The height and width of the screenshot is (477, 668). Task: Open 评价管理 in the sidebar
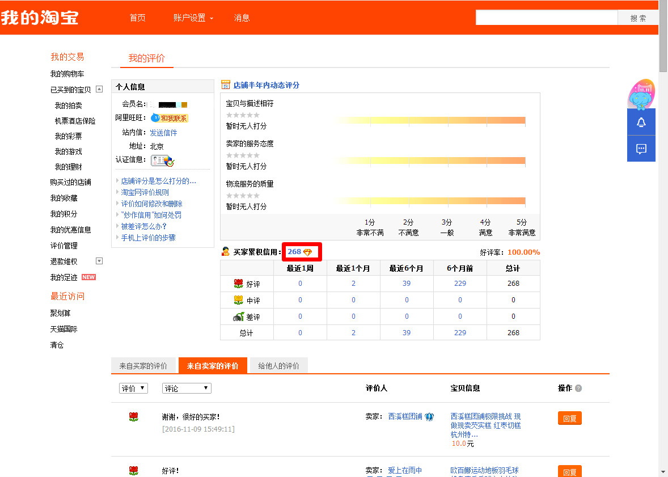coord(64,246)
